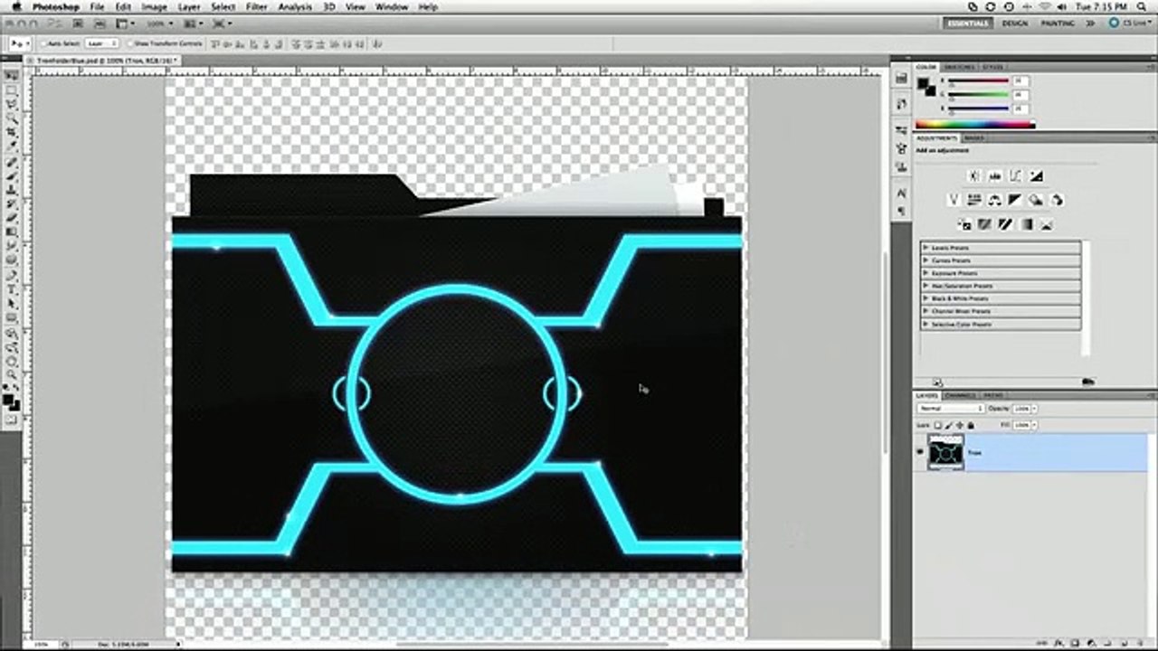Add a Levels adjustment layer
This screenshot has width=1158, height=651.
(995, 175)
